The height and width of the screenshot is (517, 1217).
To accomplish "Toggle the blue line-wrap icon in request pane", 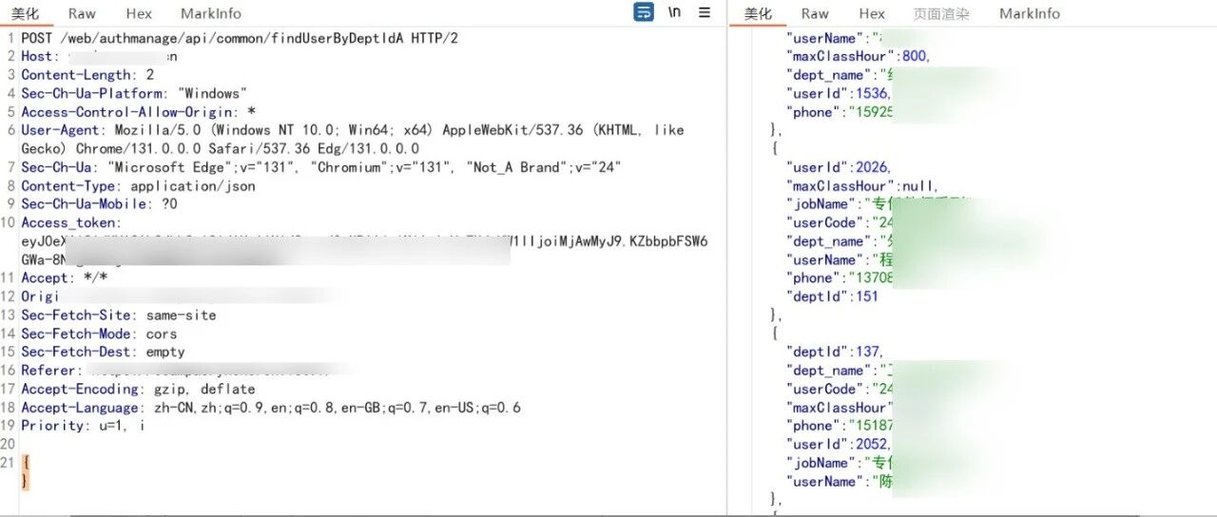I will 644,12.
